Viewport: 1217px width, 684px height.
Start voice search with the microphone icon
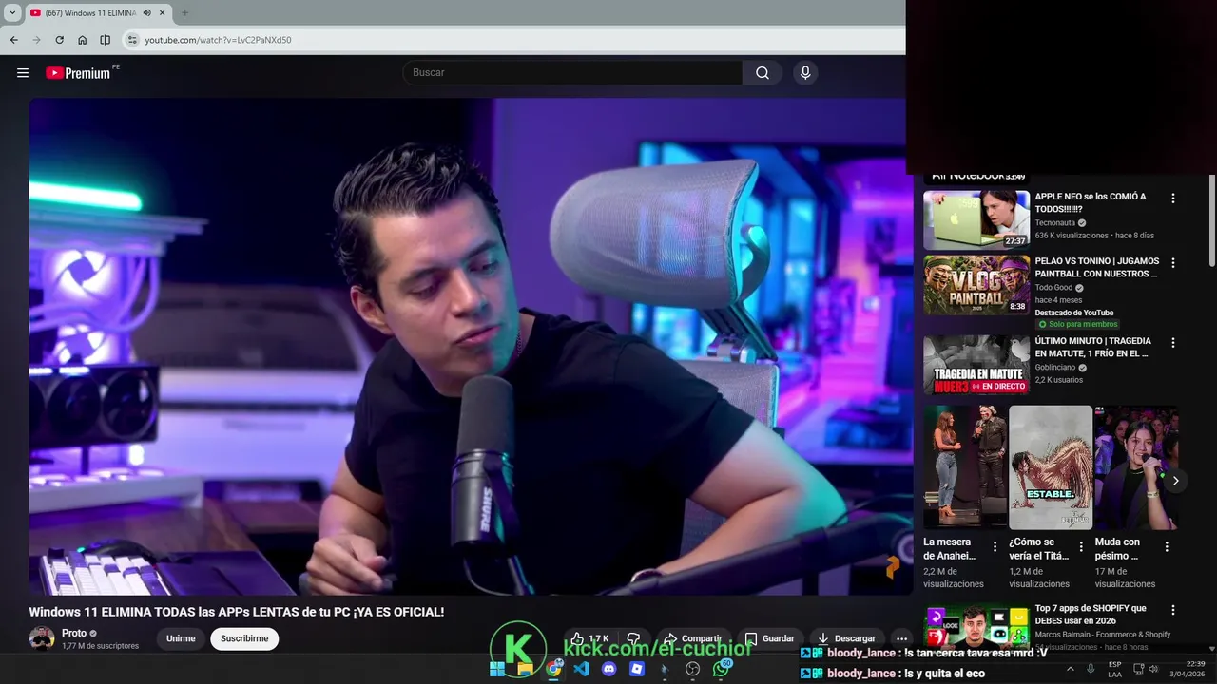click(805, 73)
